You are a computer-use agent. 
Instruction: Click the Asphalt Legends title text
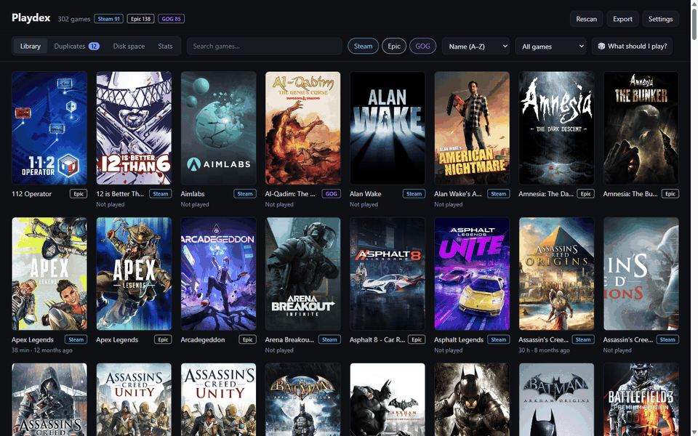pos(459,340)
